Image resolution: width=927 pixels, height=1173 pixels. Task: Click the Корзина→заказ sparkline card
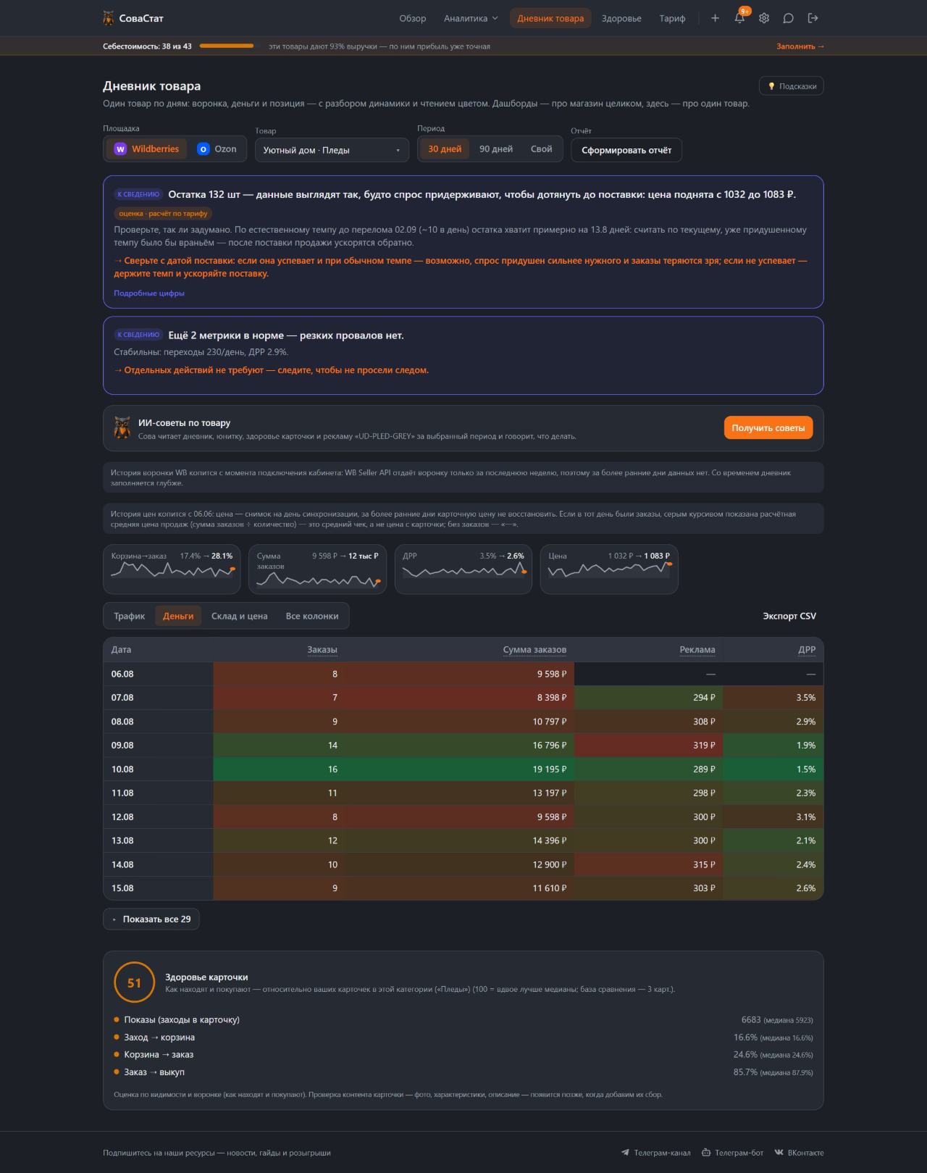[x=172, y=569]
